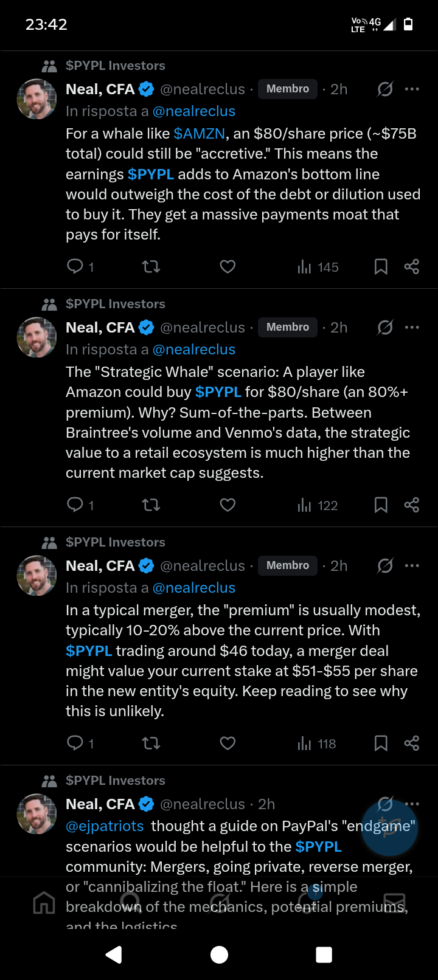Tap the floating compose post button

click(x=389, y=827)
